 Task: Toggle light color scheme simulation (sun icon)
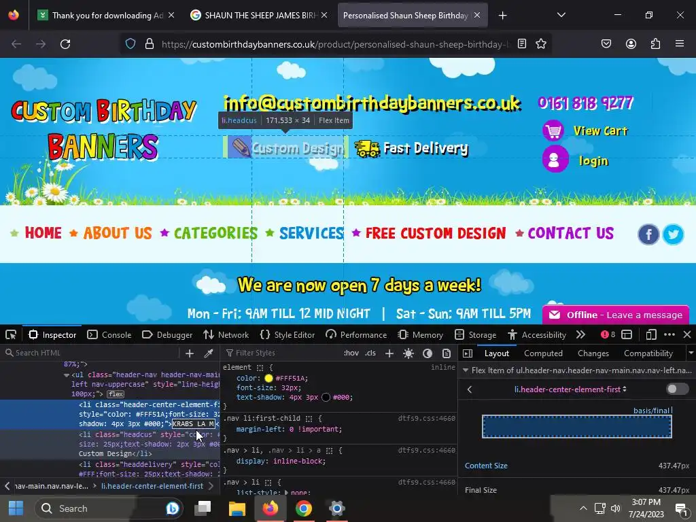click(408, 353)
